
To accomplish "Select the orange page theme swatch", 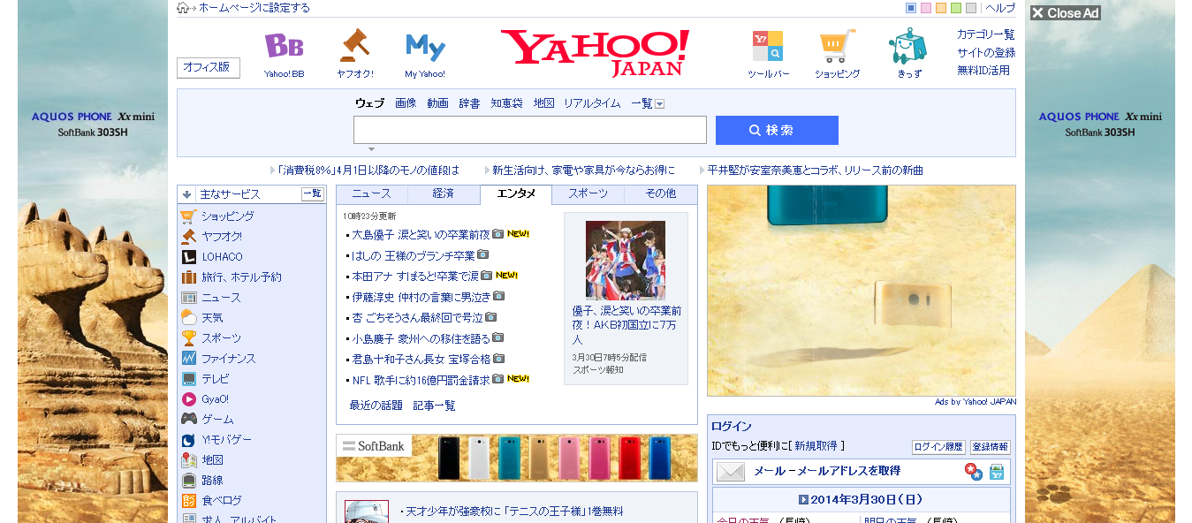I will point(941,8).
